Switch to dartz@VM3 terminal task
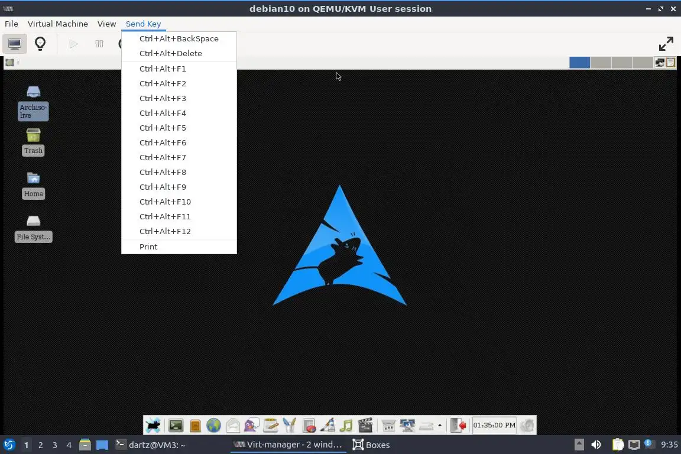This screenshot has height=454, width=681. coord(151,445)
